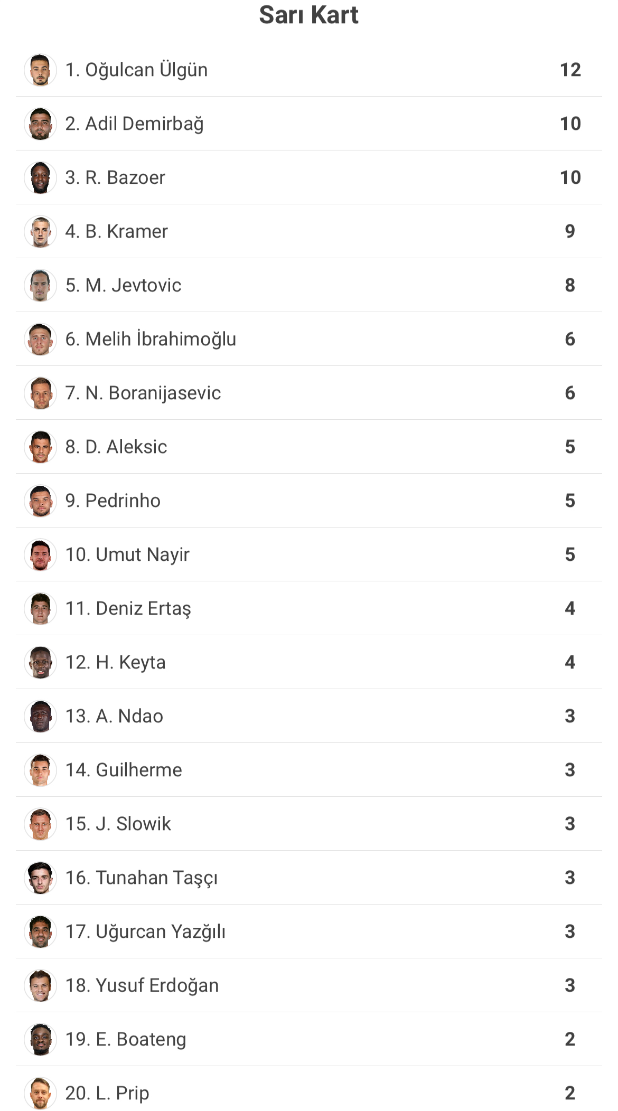
Task: Open M. Jevtovic's headshot image
Action: pyautogui.click(x=40, y=285)
